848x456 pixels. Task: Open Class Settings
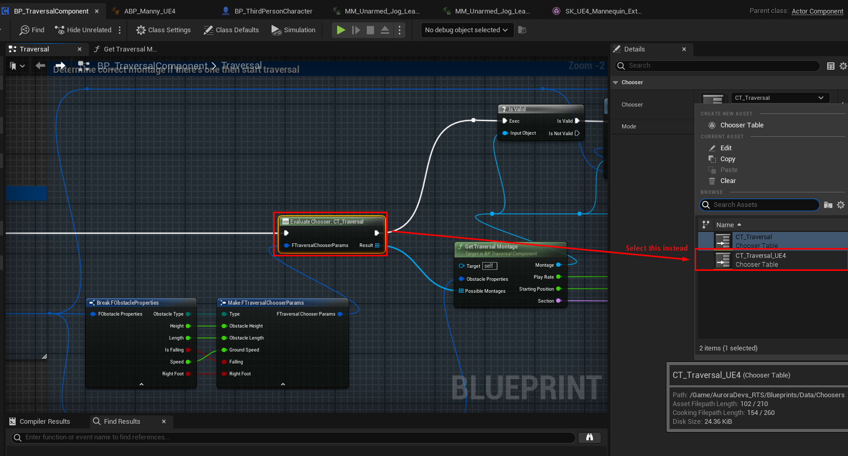coord(163,30)
